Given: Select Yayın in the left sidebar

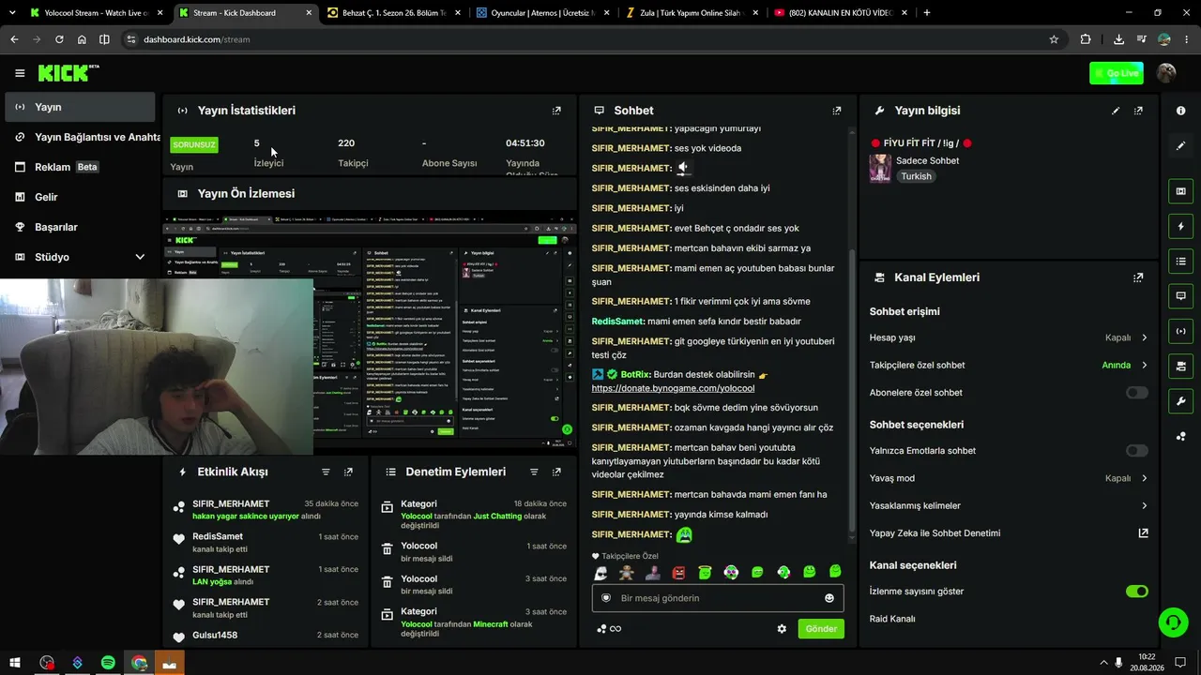Looking at the screenshot, I should coord(80,107).
